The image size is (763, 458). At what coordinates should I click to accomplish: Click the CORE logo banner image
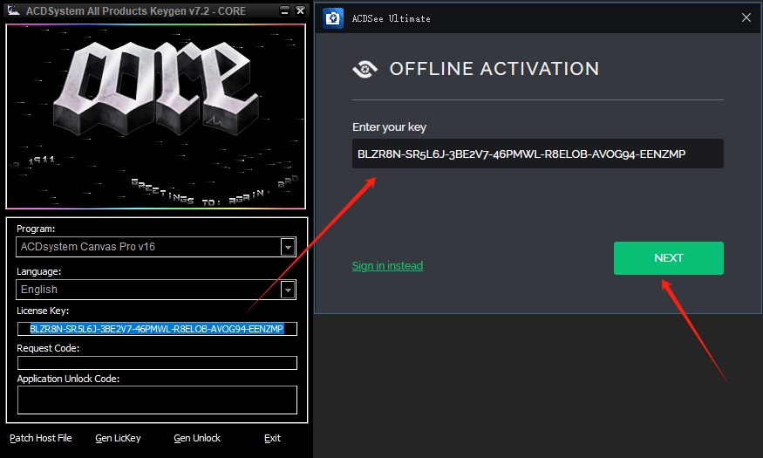(156, 116)
